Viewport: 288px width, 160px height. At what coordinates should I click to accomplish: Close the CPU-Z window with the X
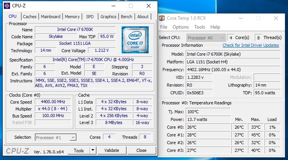pos(149,6)
